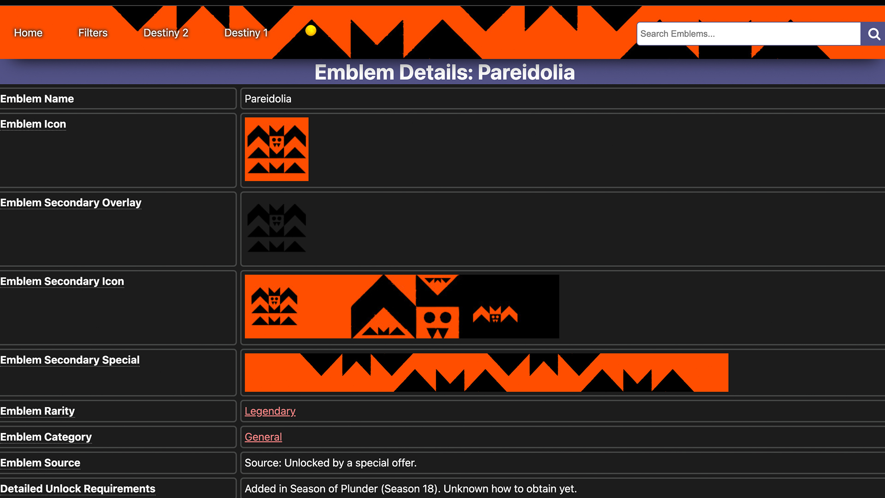This screenshot has height=498, width=885.
Task: Click the Emblem Icon label
Action: pyautogui.click(x=33, y=124)
